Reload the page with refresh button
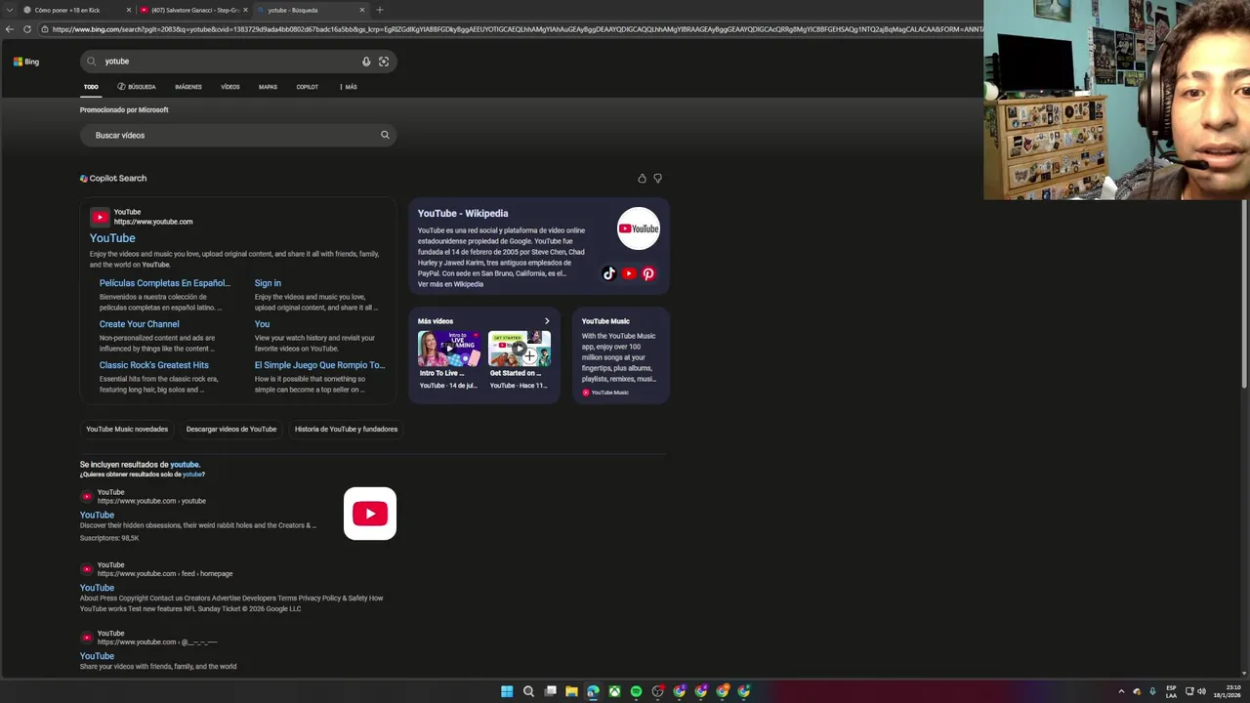The width and height of the screenshot is (1250, 703). (x=27, y=29)
